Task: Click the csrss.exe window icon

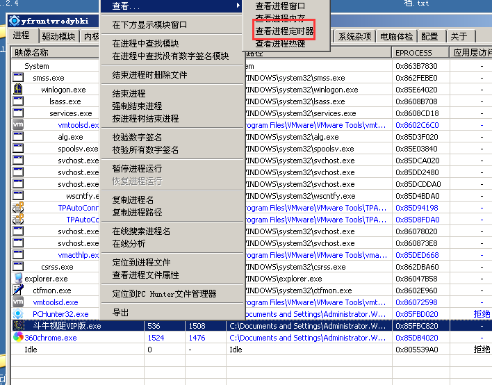Action: coord(18,267)
